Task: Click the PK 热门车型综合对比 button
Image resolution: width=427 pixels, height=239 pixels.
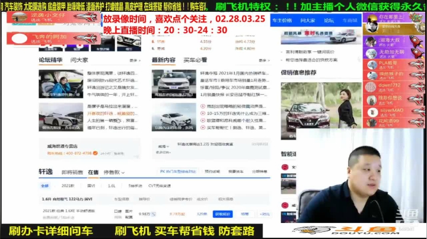Action: point(178,172)
